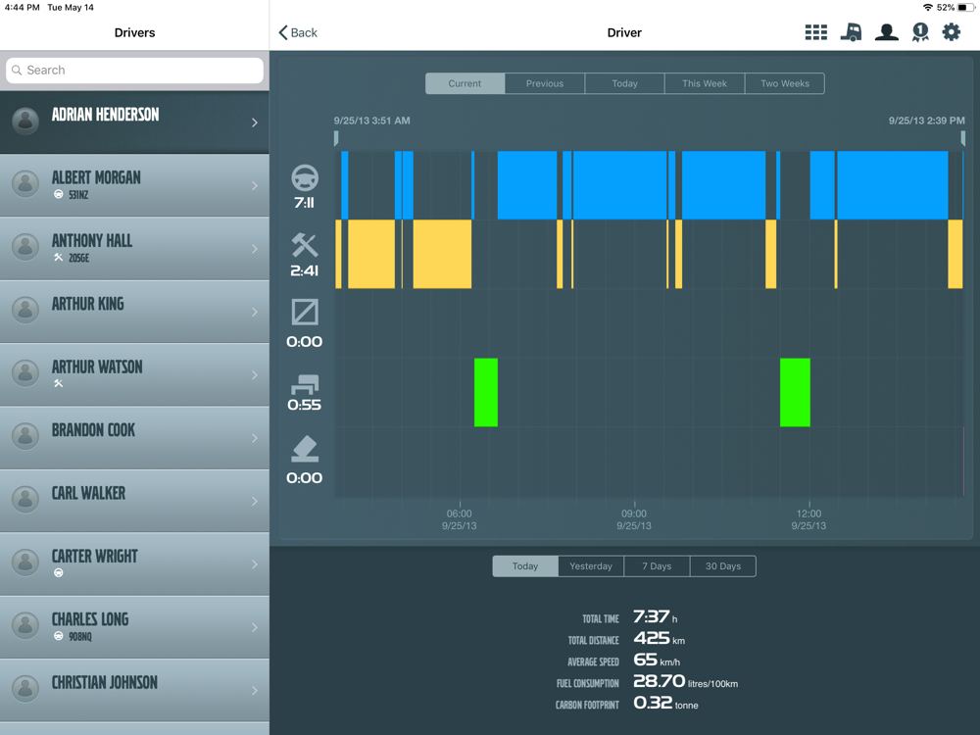The image size is (980, 735).
Task: Expand Albert Morgan's row chevron
Action: [254, 186]
